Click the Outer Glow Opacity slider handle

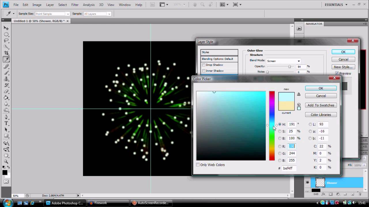[289, 66]
